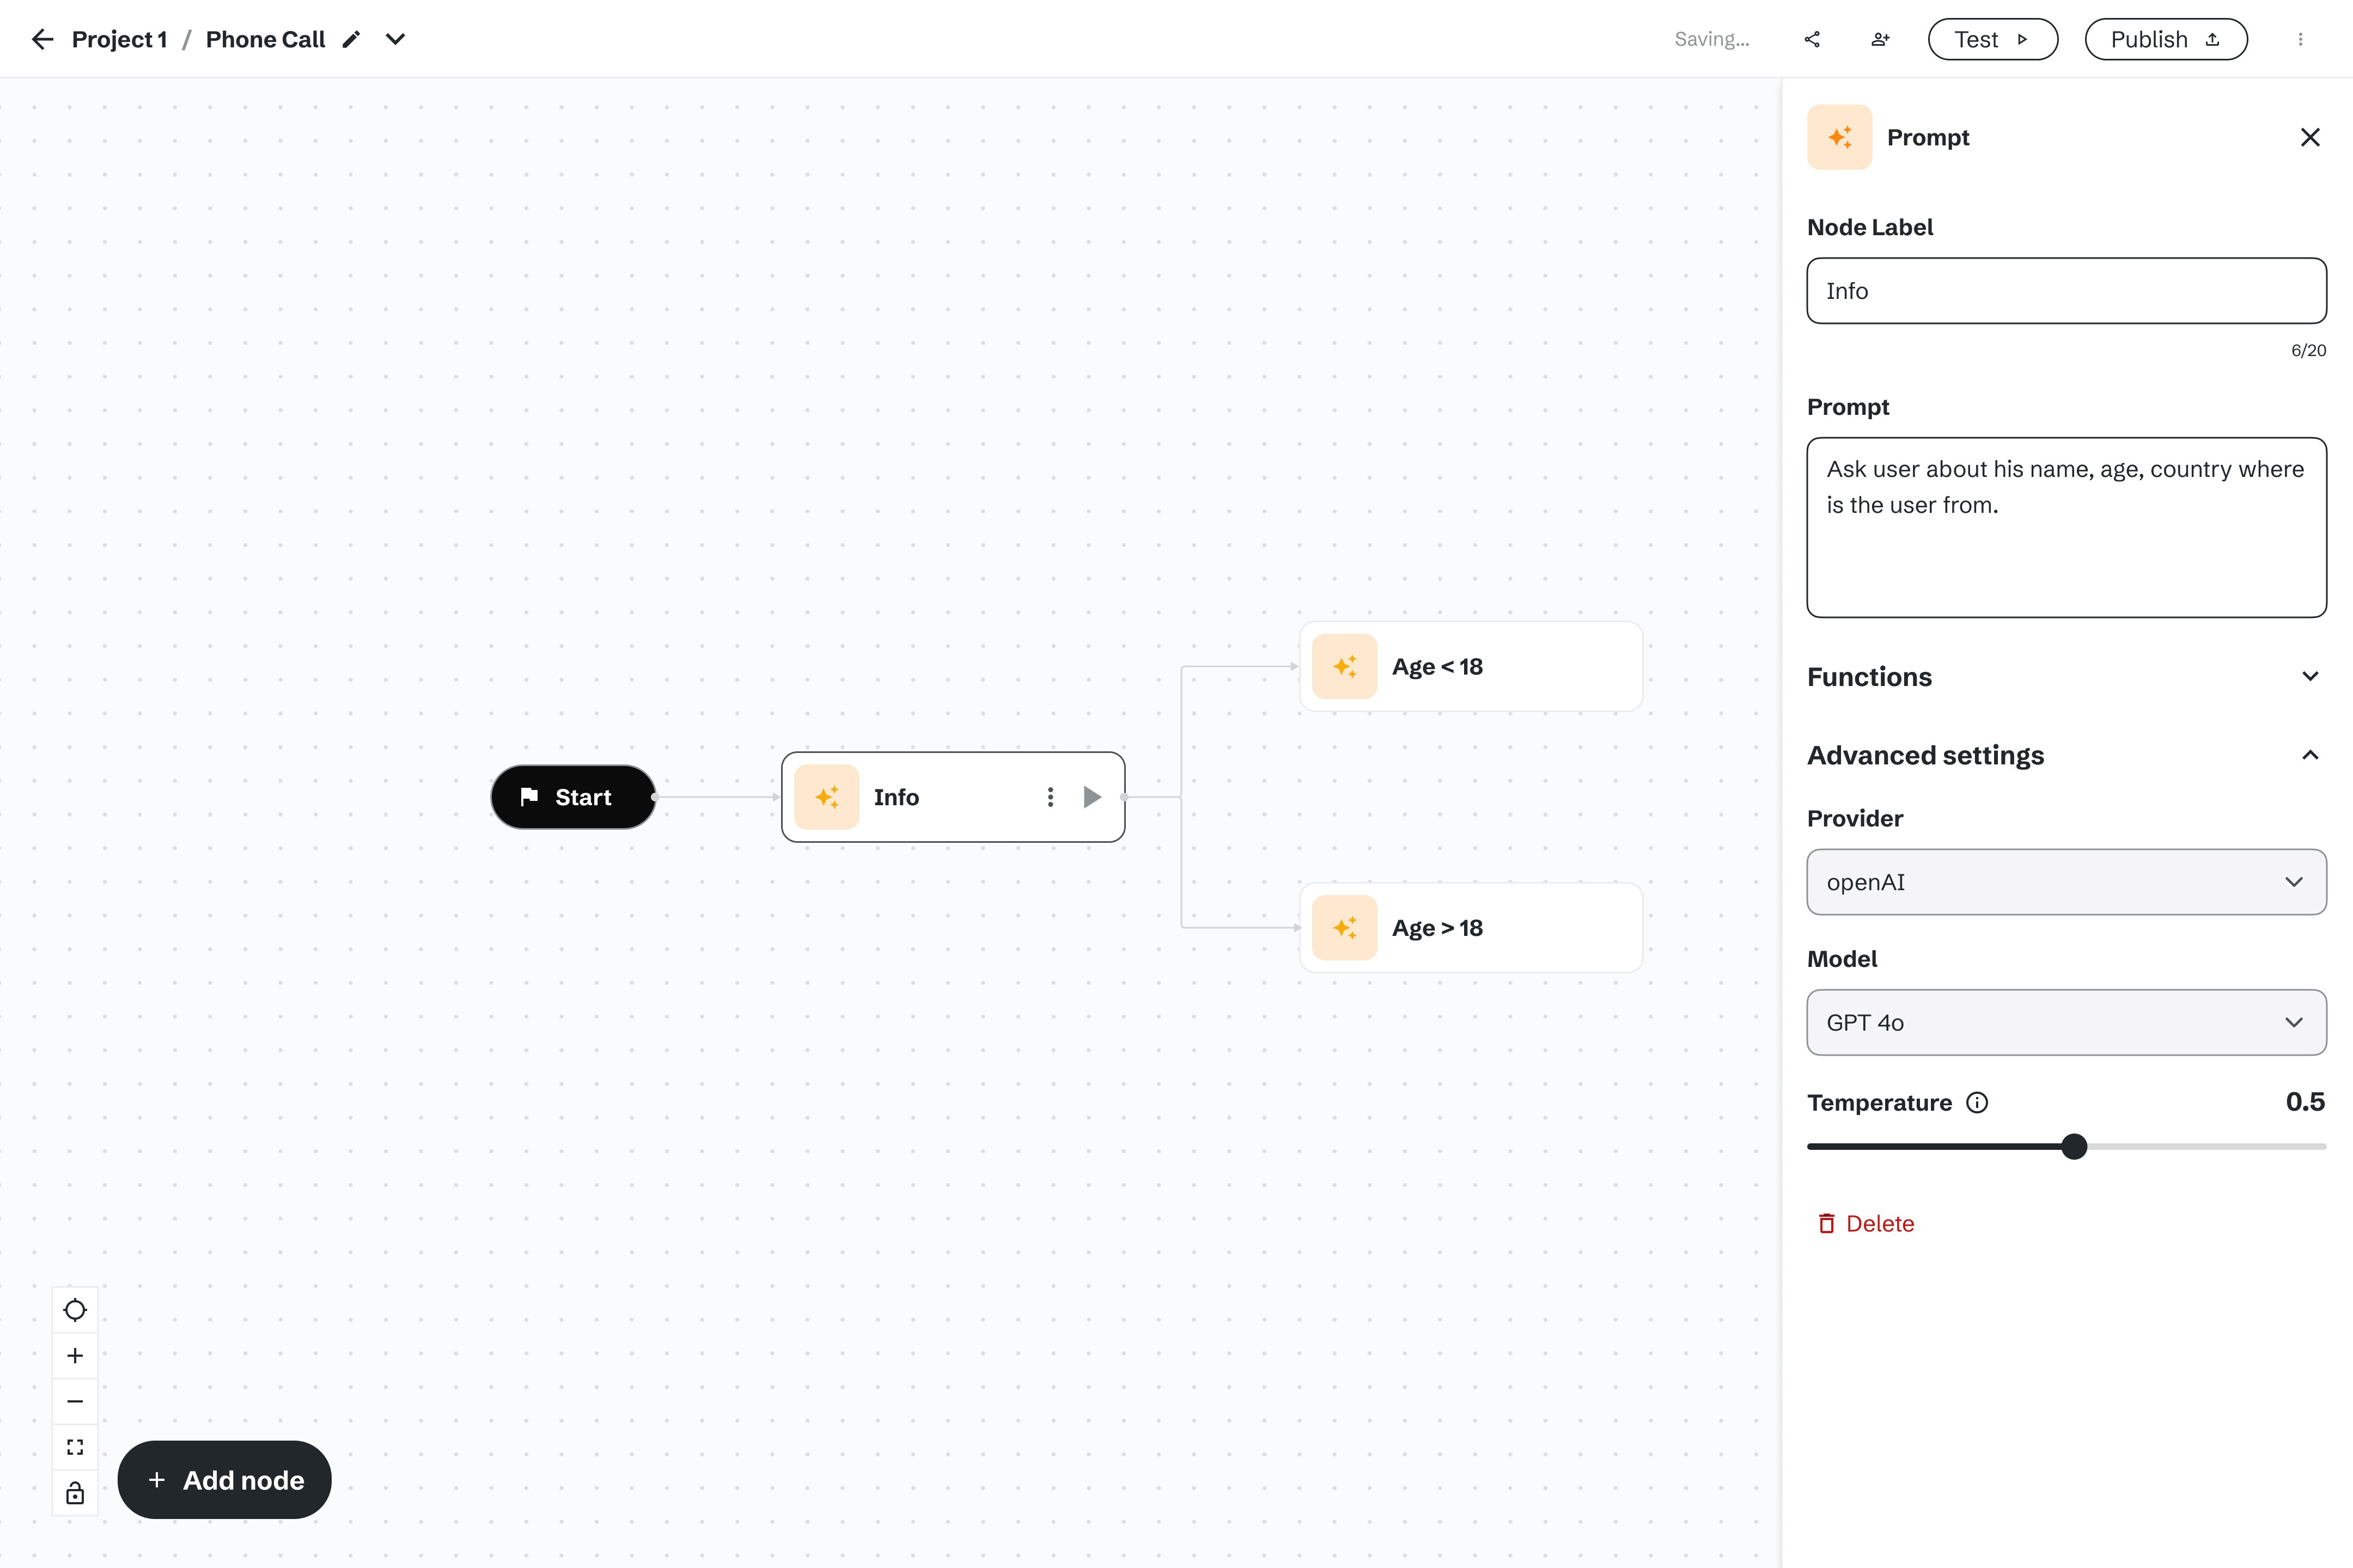Click the Node Label input field
Image resolution: width=2353 pixels, height=1568 pixels.
[x=2066, y=291]
